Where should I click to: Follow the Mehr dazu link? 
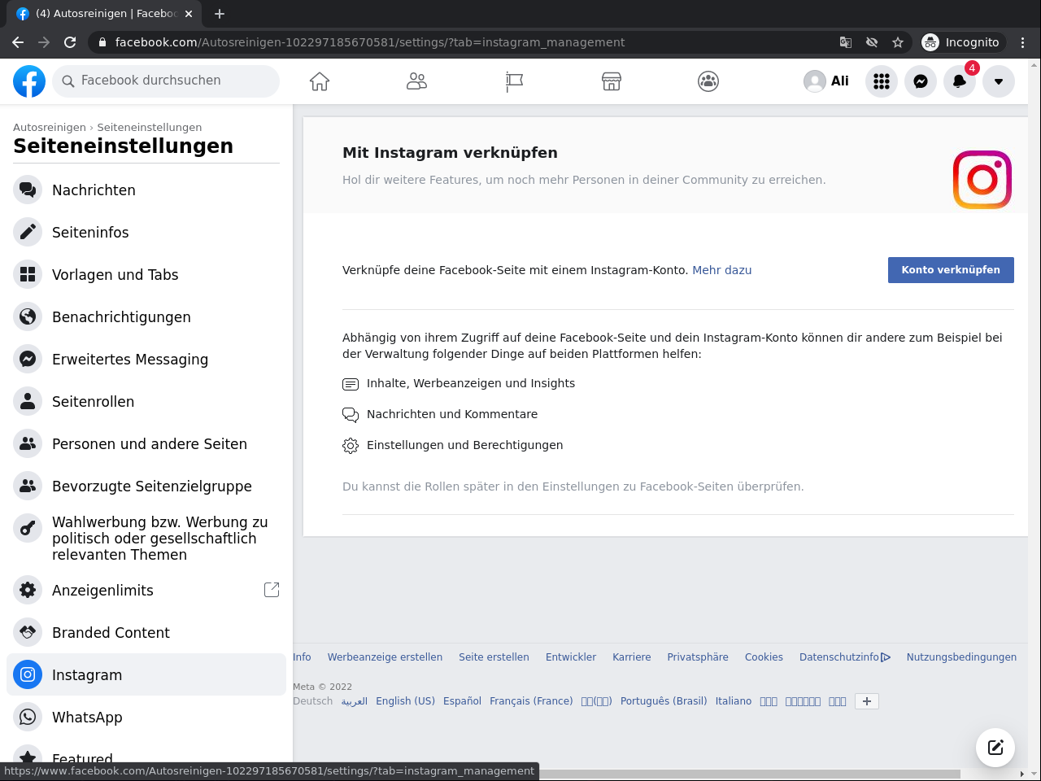721,270
